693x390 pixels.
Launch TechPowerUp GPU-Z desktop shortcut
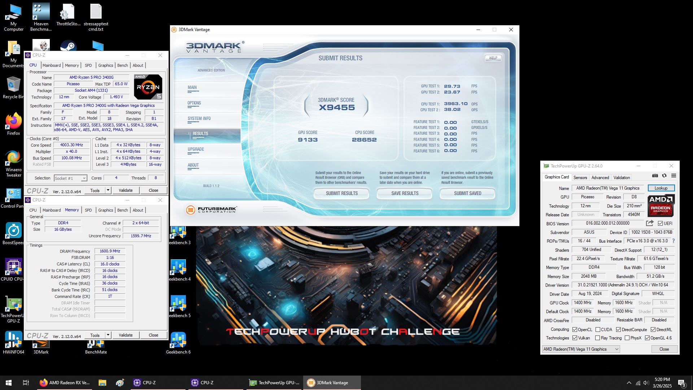(13, 309)
